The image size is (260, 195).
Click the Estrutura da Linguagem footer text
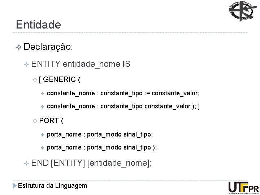pyautogui.click(x=52, y=186)
